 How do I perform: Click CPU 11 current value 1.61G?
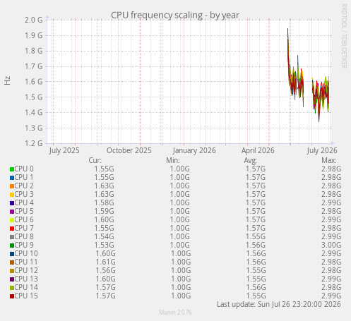pos(105,262)
